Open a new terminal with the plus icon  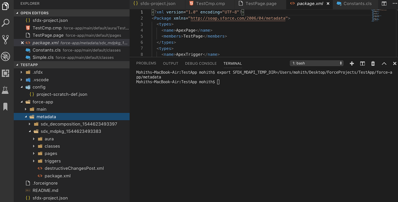[351, 63]
